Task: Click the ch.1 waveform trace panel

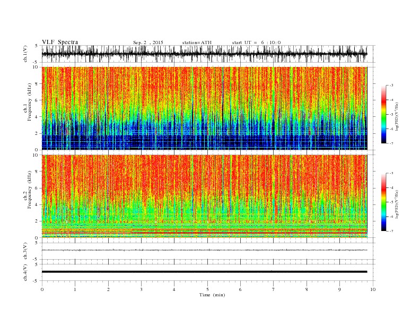Action: tap(208, 54)
